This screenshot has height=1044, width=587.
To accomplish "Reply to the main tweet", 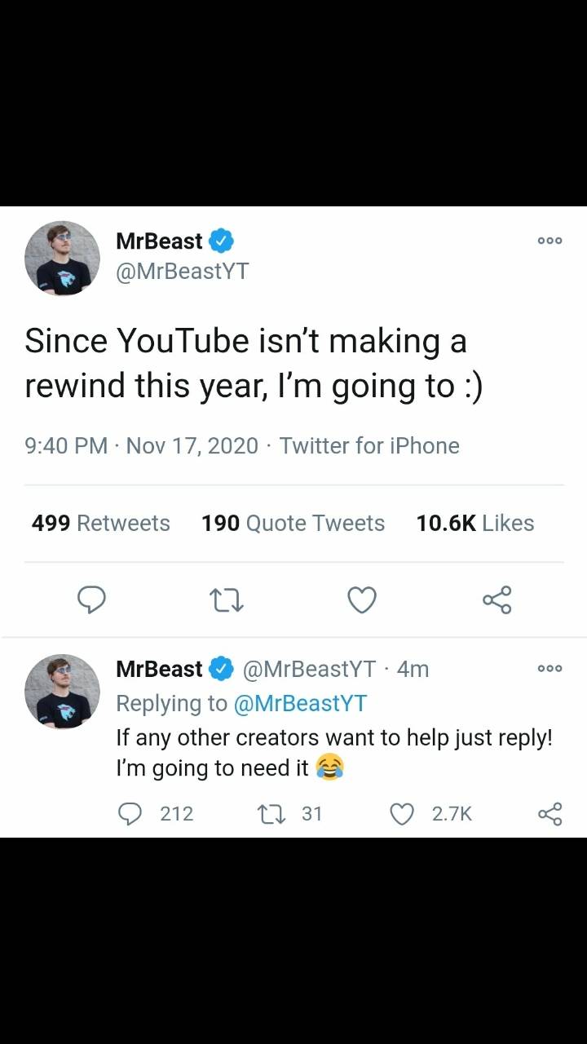I will [x=91, y=600].
